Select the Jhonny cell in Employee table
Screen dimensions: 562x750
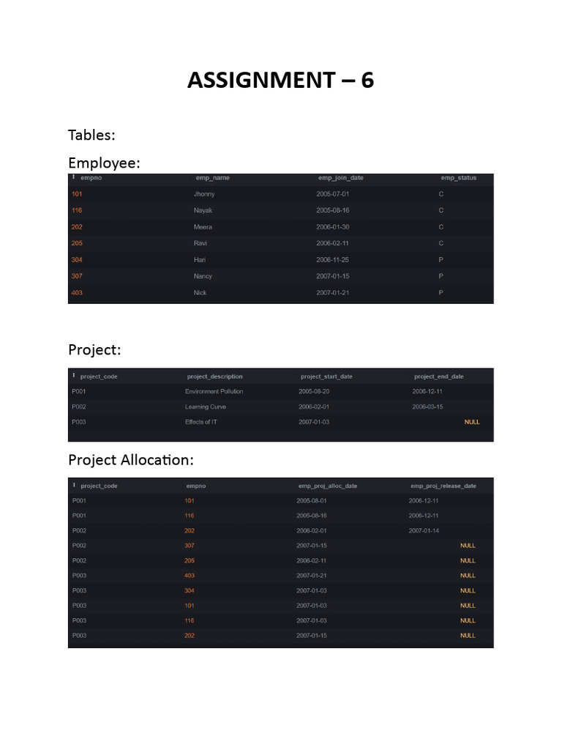coord(204,194)
